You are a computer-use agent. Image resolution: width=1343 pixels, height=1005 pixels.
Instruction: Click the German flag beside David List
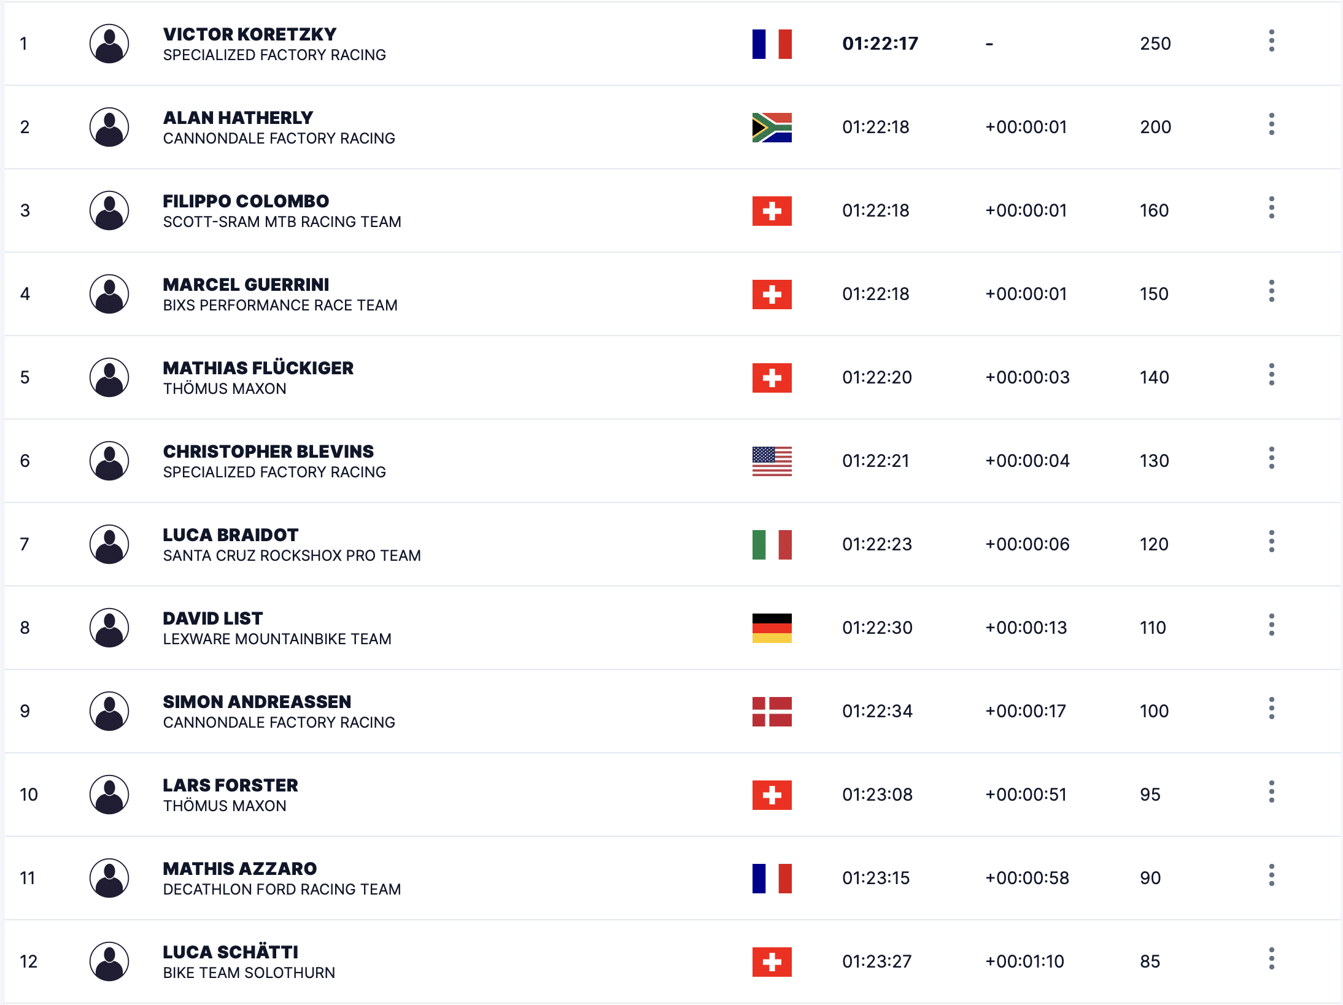click(x=772, y=628)
